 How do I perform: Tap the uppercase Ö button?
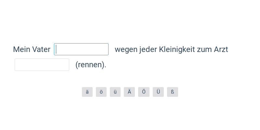(144, 92)
